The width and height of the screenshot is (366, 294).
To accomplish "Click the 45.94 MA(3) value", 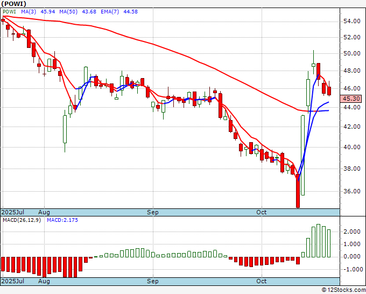I will click(x=47, y=12).
